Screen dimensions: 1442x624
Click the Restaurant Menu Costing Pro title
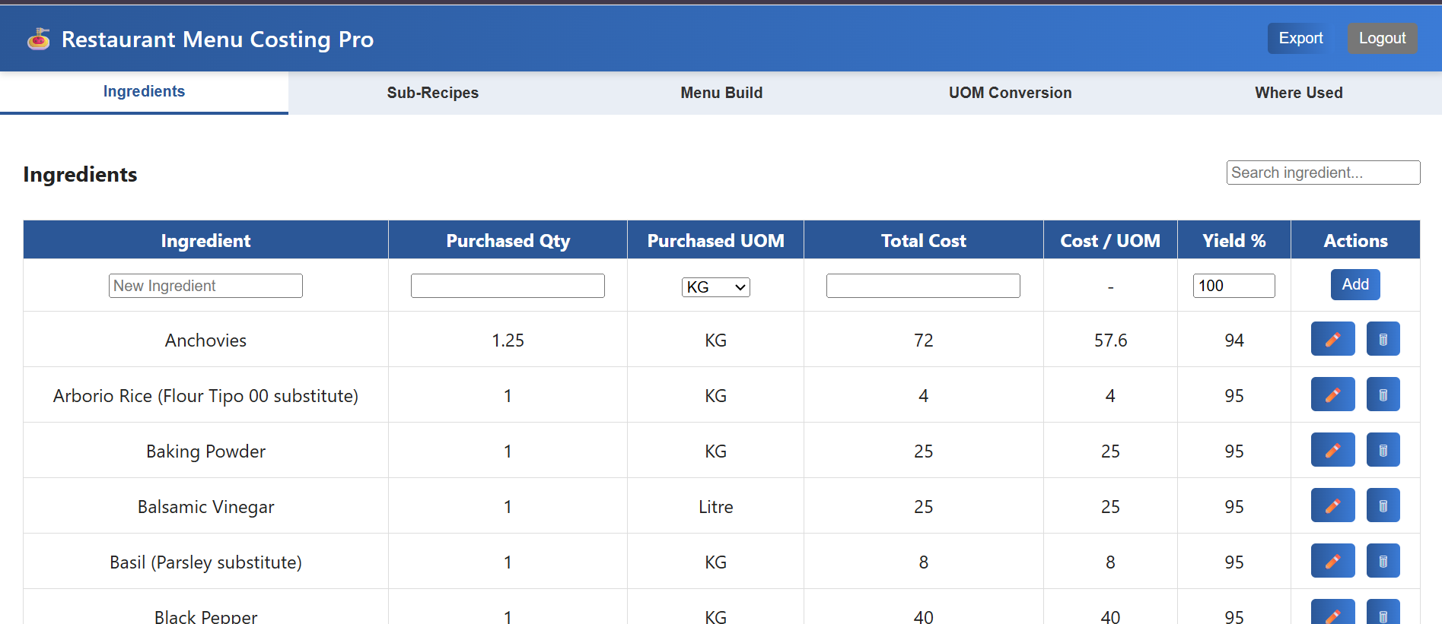pyautogui.click(x=217, y=39)
